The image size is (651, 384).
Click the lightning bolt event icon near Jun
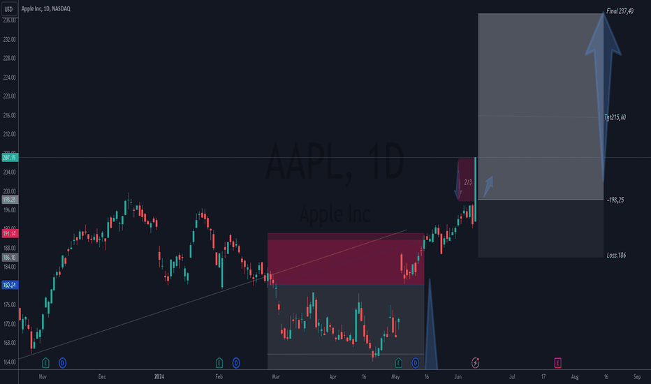coord(476,363)
